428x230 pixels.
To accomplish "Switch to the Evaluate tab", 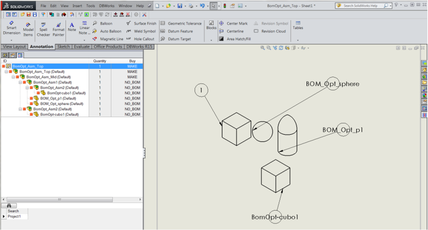I will (x=82, y=47).
